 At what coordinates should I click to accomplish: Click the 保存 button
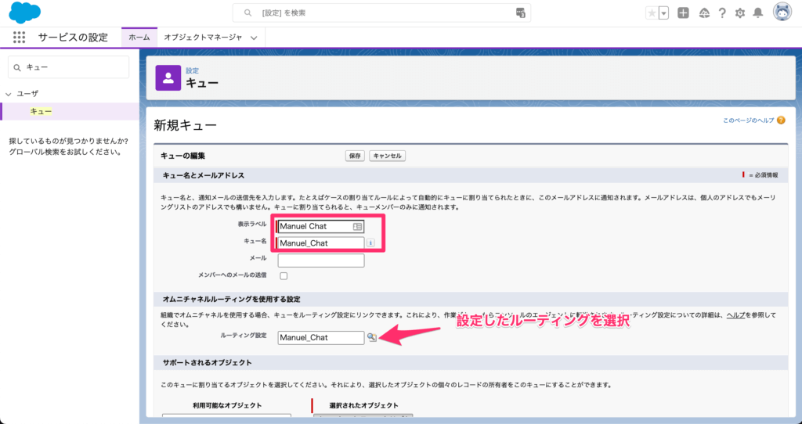[x=355, y=156]
